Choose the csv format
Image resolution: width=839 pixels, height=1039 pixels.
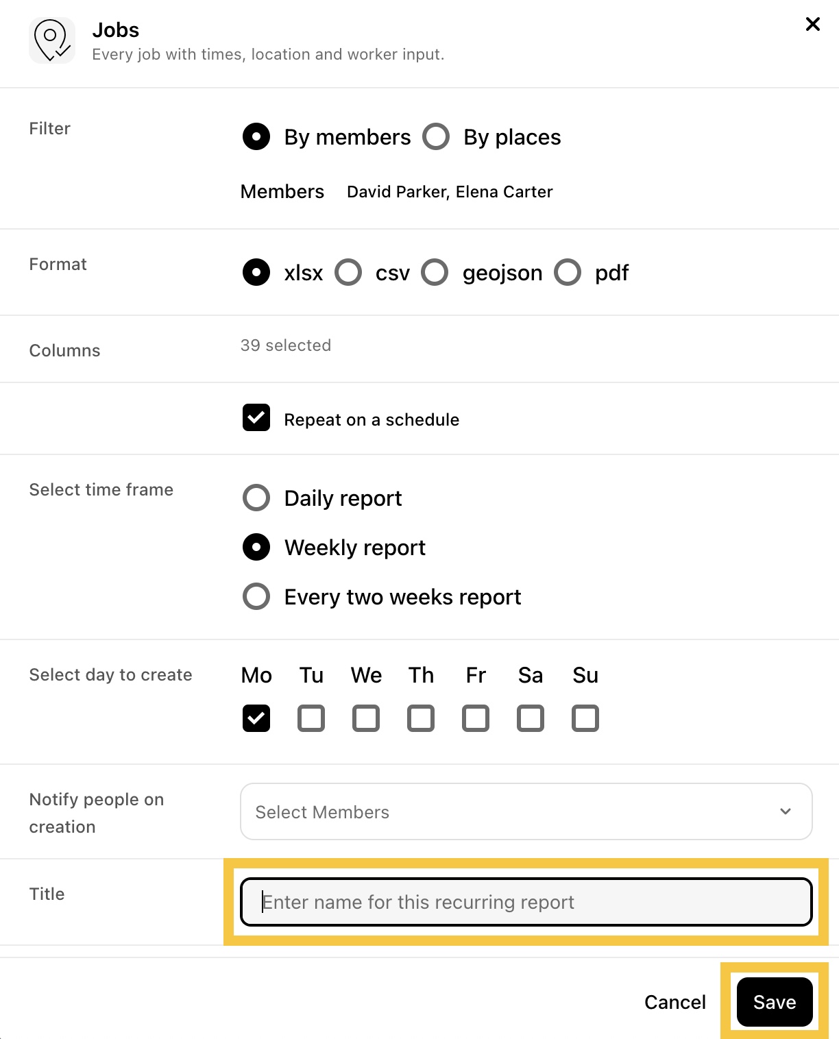(x=348, y=272)
